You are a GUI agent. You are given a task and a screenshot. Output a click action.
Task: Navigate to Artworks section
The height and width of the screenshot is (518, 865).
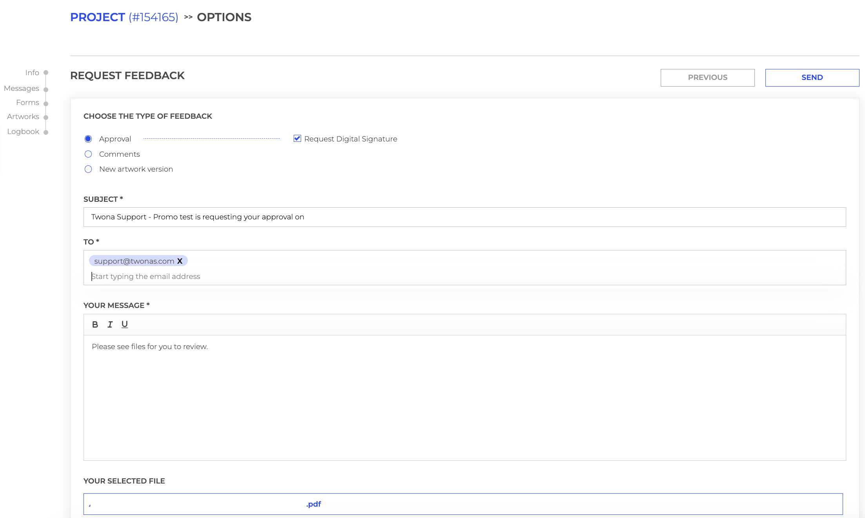[23, 117]
